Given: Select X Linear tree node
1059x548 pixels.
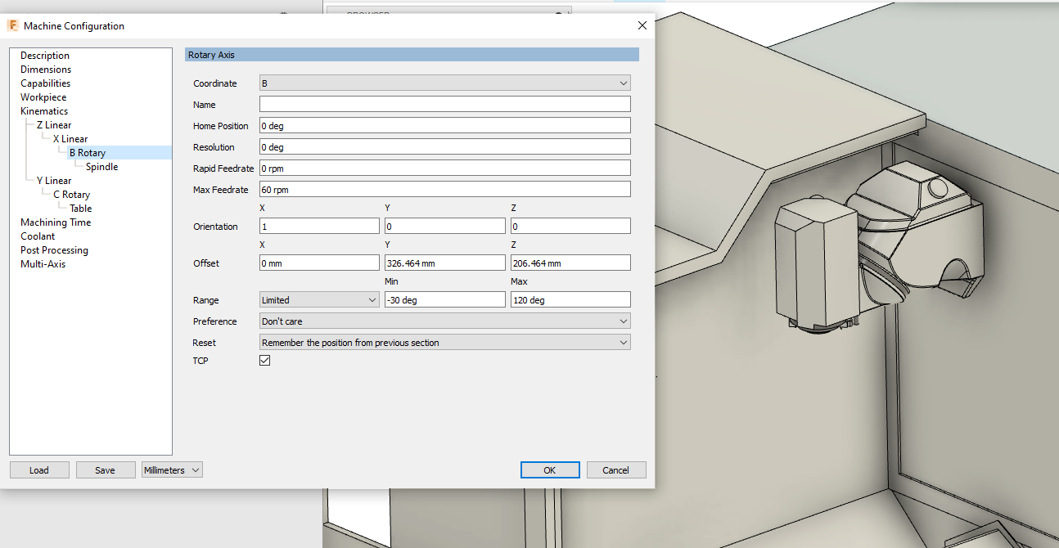Looking at the screenshot, I should tap(70, 139).
